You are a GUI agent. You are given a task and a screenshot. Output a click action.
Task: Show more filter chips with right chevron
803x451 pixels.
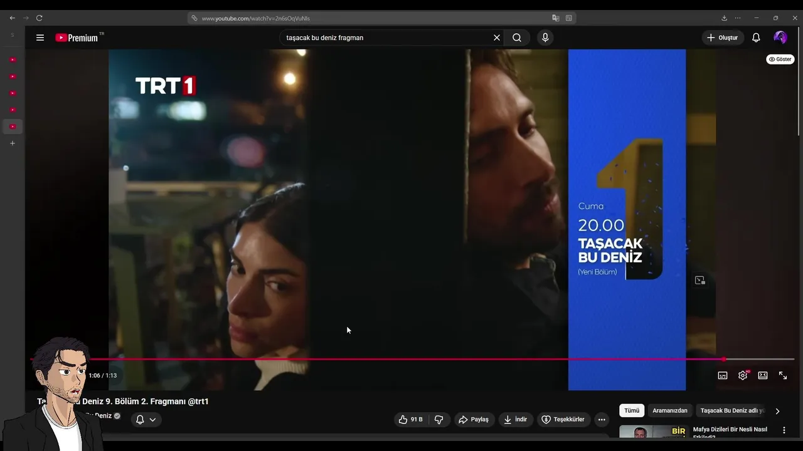[777, 411]
